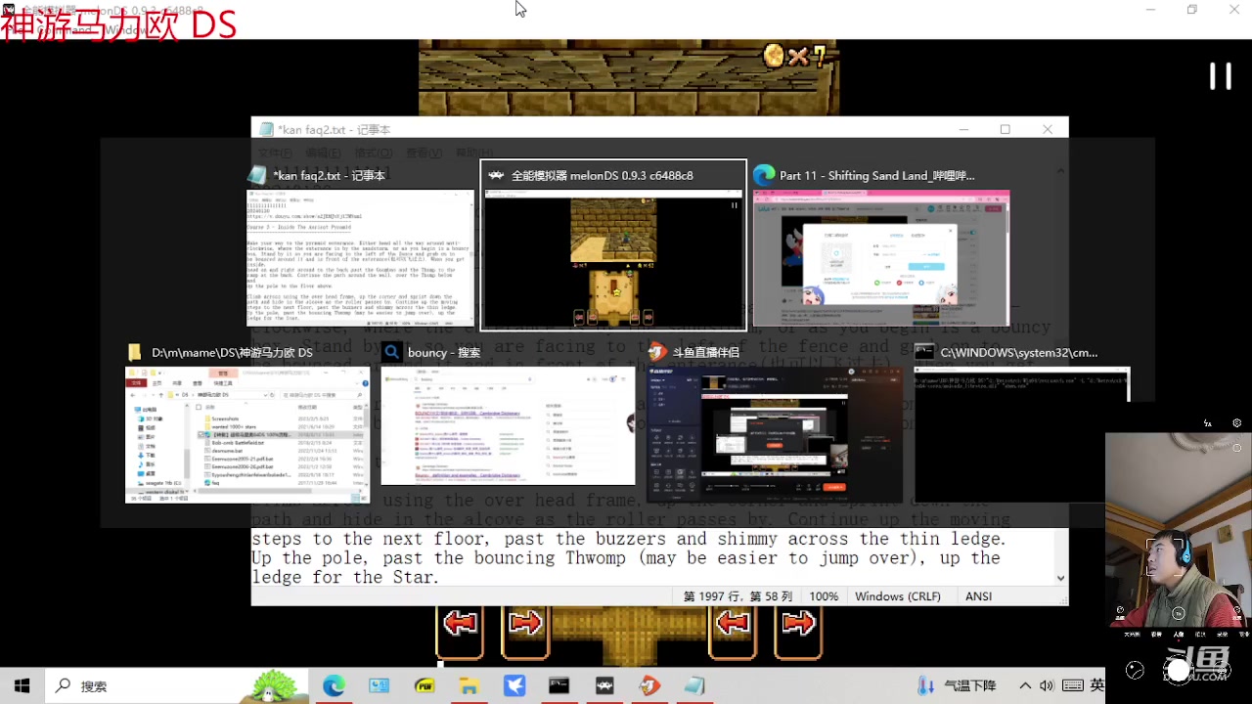The height and width of the screenshot is (704, 1252).
Task: Click the text line starting 'steps to the next floor'
Action: pos(628,539)
